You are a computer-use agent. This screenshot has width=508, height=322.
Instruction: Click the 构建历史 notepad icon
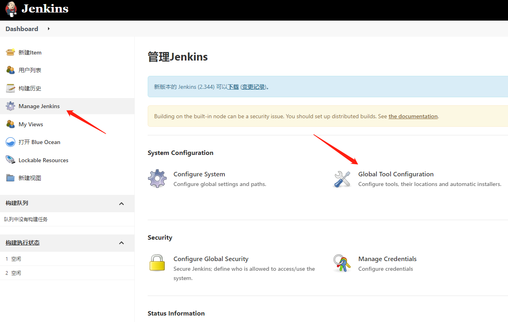10,88
